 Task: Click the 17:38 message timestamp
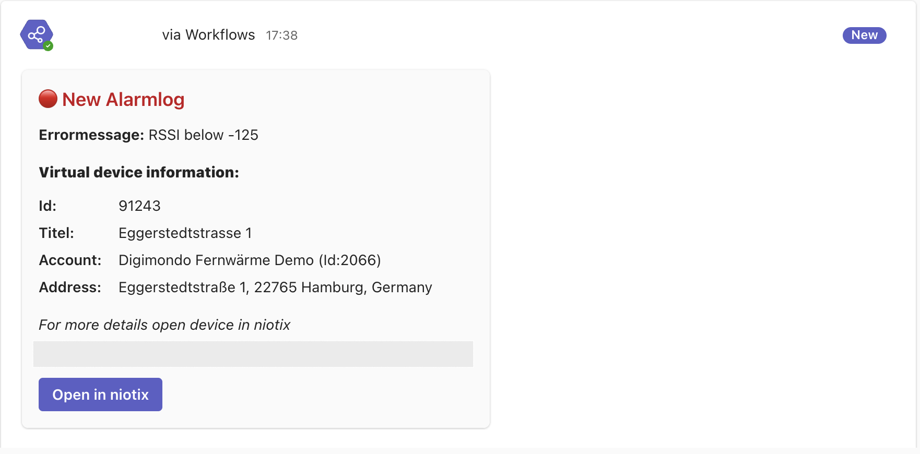(281, 35)
